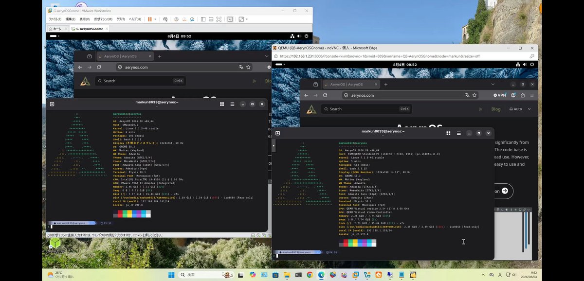
Task: Open the hamburger menu in VMware guest terminal
Action: (232, 104)
